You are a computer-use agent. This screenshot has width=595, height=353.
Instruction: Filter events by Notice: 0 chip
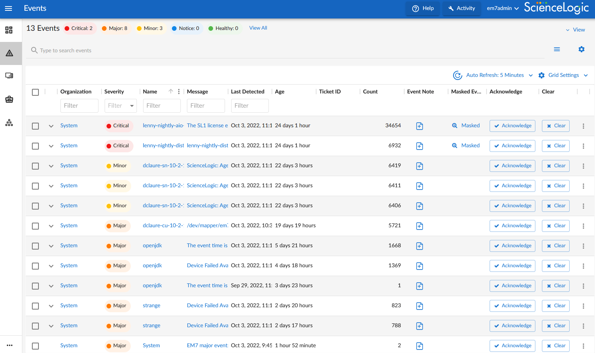186,28
